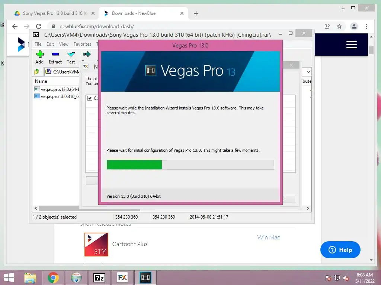Click the 7-Zip Add toolbar icon

39,54
